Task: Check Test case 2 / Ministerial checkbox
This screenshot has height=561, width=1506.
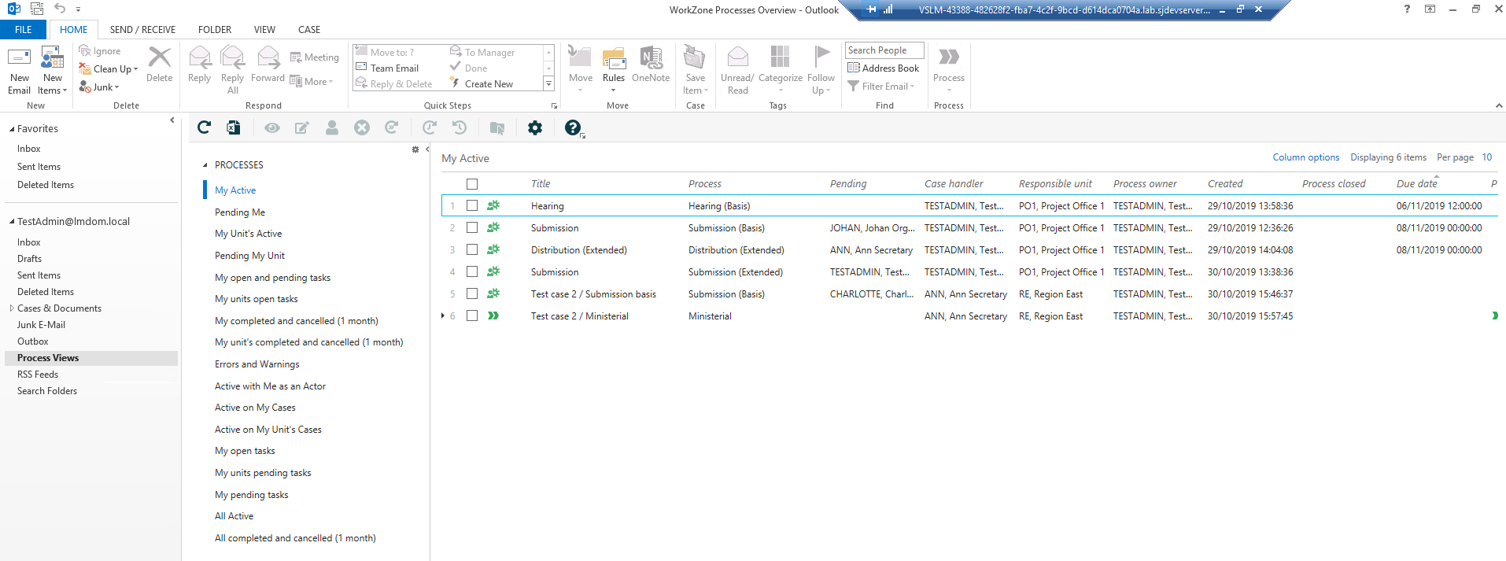Action: click(x=472, y=316)
